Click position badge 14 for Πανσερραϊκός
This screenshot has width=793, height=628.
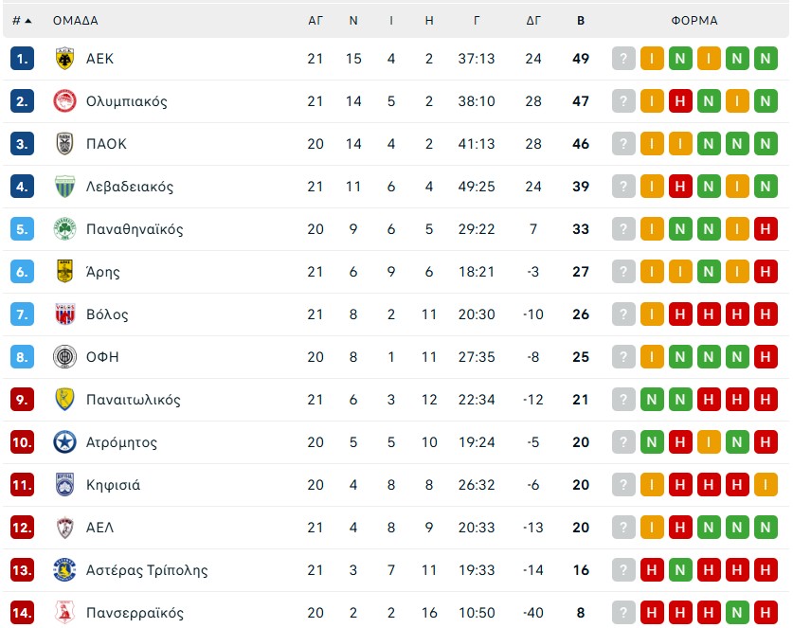(x=23, y=613)
